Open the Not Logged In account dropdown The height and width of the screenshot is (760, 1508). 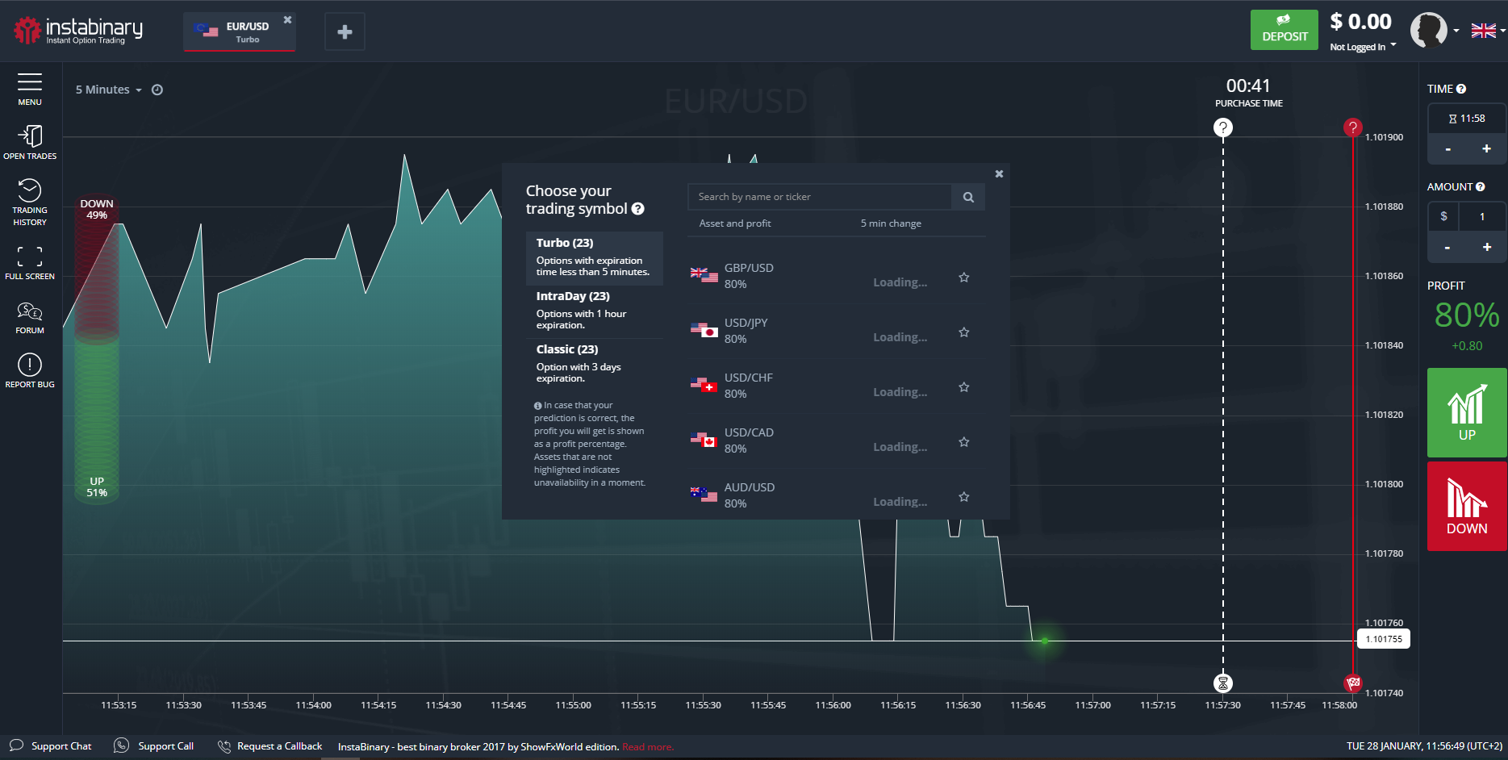click(1363, 47)
